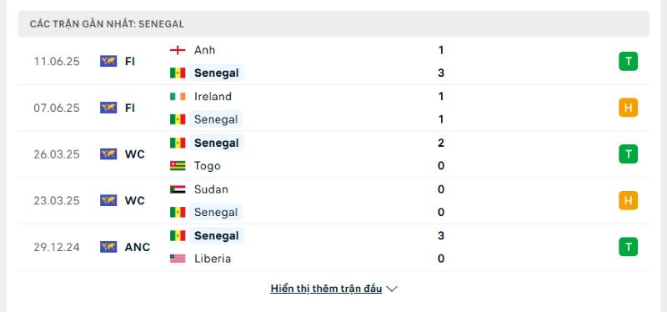This screenshot has height=312, width=667.
Task: Open Ireland team from the 07.06.25 match
Action: (x=213, y=97)
